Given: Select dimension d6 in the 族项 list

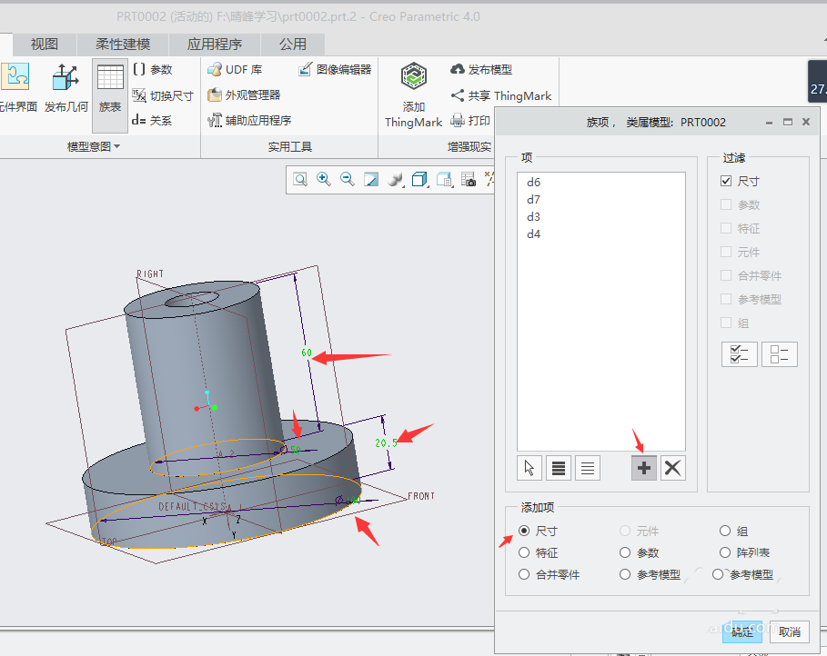Looking at the screenshot, I should click(x=533, y=182).
